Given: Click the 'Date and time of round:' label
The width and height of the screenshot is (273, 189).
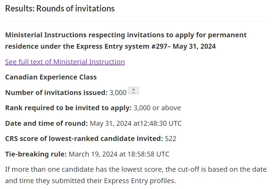Looking at the screenshot, I should pyautogui.click(x=46, y=123).
